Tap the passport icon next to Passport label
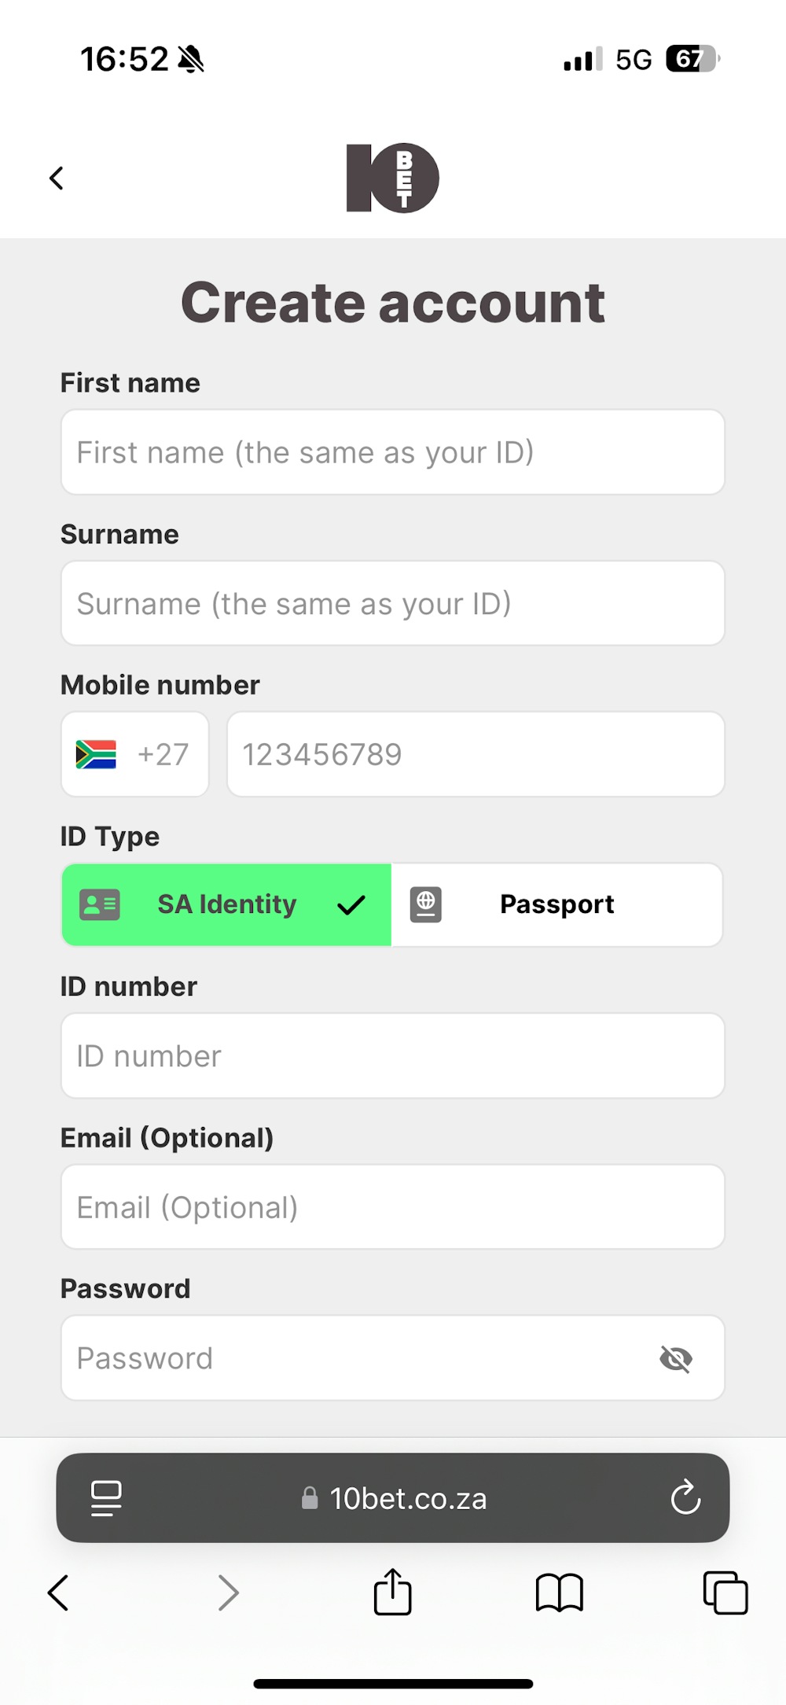This screenshot has width=786, height=1705. click(426, 904)
